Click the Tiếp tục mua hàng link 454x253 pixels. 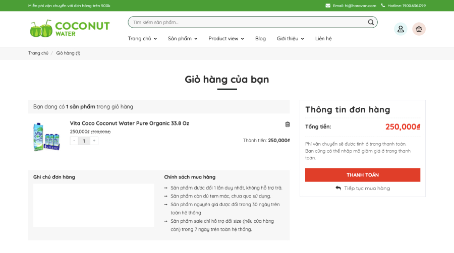click(x=367, y=188)
